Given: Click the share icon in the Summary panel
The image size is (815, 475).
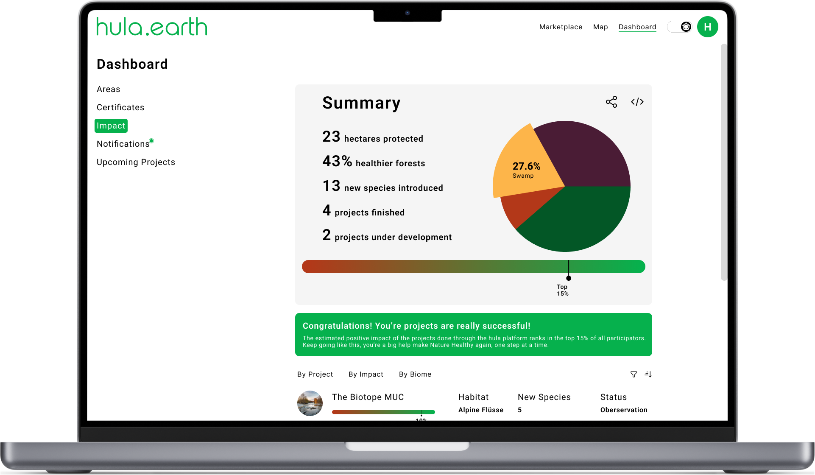Looking at the screenshot, I should coord(611,102).
